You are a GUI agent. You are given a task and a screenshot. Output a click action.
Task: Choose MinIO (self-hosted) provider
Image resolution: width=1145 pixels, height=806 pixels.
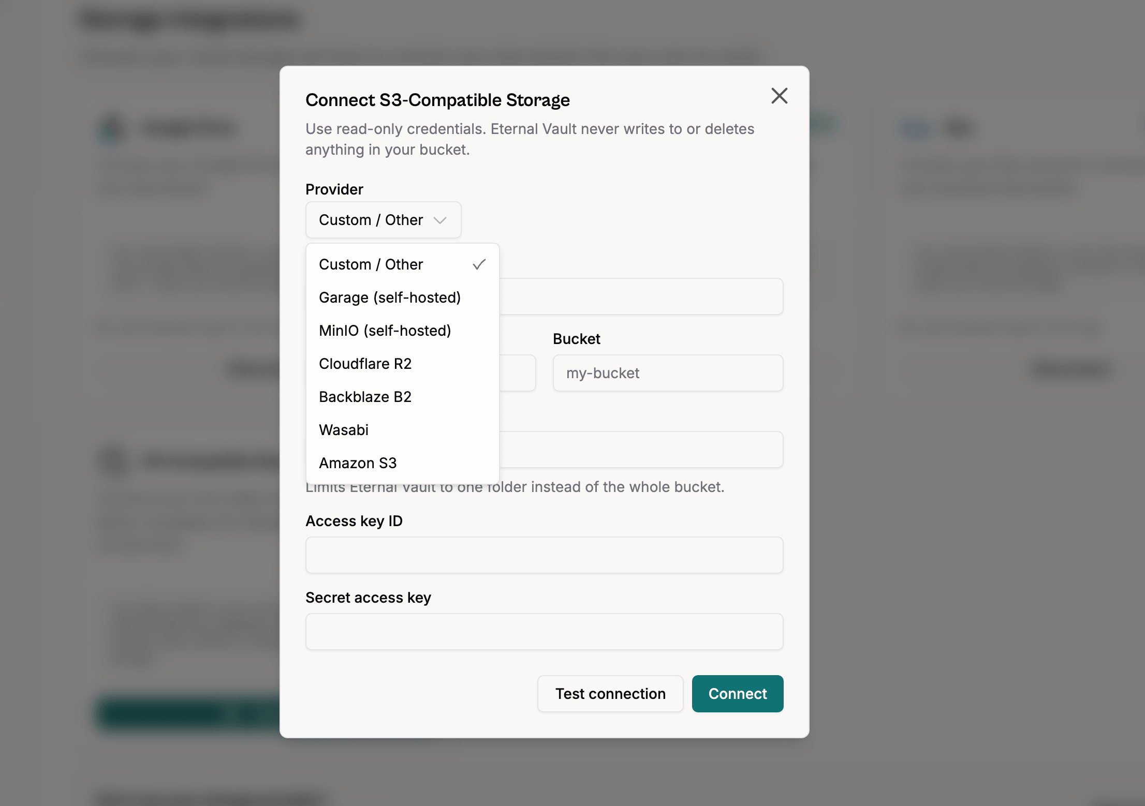click(x=402, y=331)
